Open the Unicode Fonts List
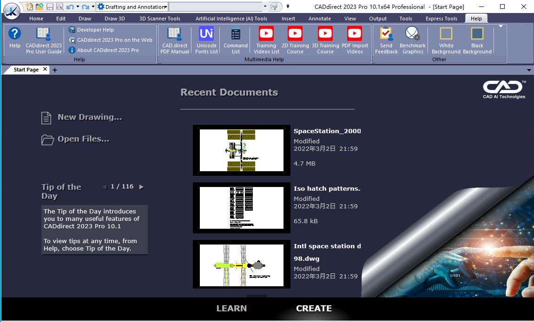Viewport: 534px width, 322px height. (206, 39)
